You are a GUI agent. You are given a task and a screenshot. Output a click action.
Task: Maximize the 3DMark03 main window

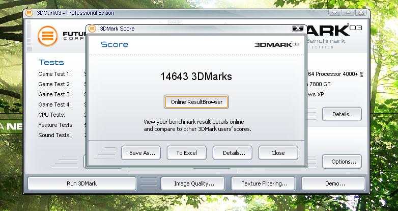[348, 12]
